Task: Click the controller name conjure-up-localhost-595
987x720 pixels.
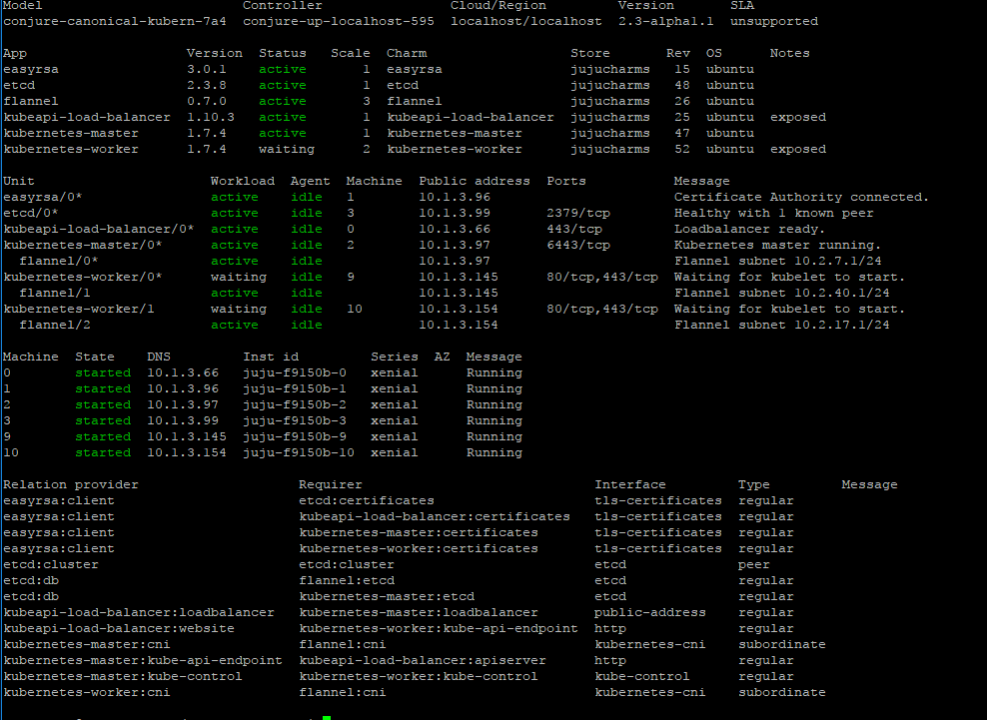Action: click(x=339, y=21)
